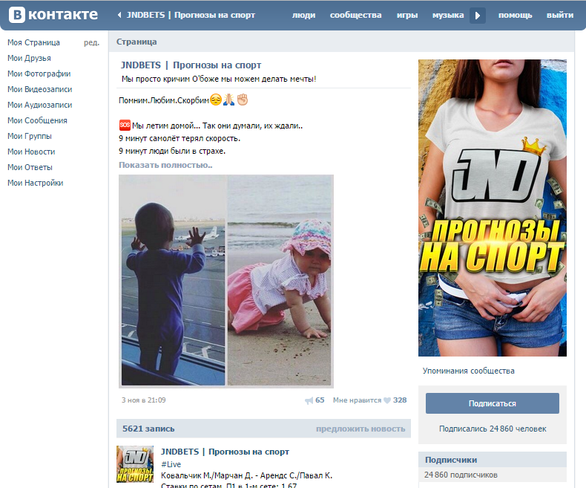This screenshot has height=488, width=586.
Task: Open Мои Группы
Action: click(30, 136)
